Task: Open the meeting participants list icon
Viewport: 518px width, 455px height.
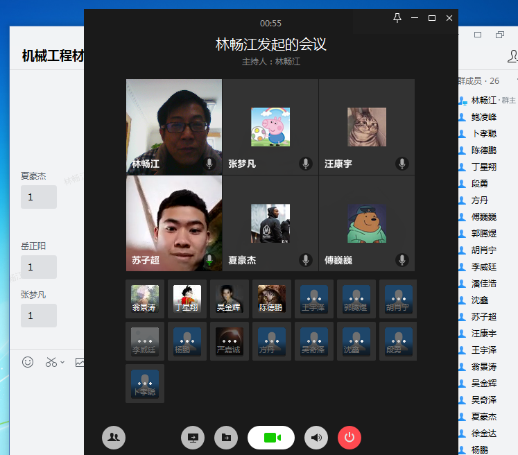Action: coord(114,438)
